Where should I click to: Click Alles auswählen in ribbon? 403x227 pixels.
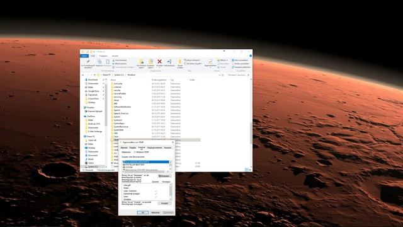(241, 61)
